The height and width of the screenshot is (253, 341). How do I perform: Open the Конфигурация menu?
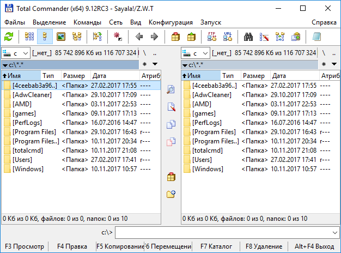(x=170, y=22)
